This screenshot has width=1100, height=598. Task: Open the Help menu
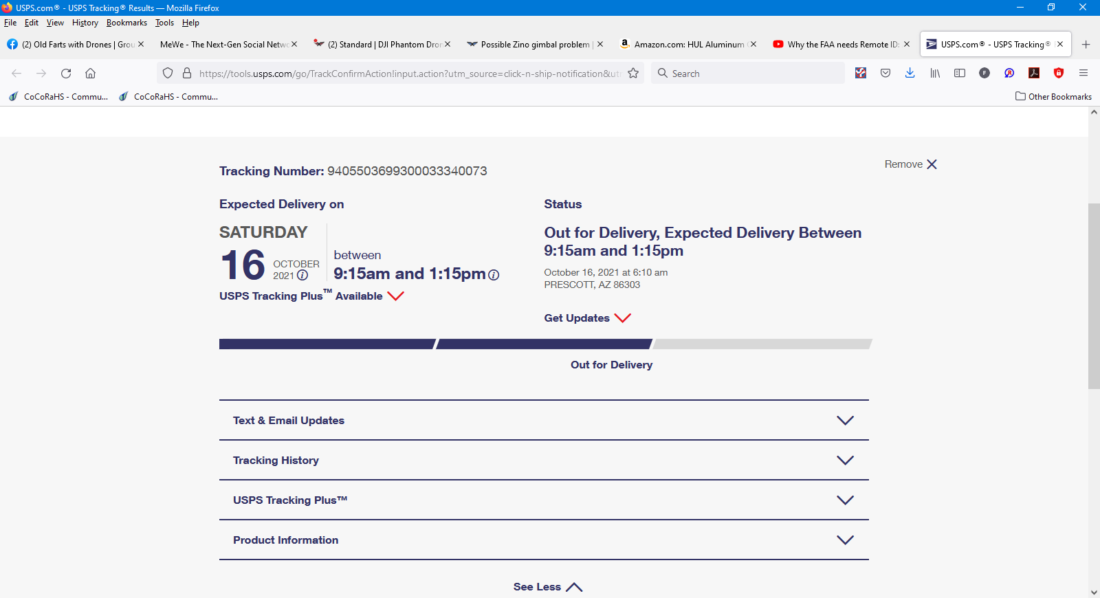click(190, 23)
